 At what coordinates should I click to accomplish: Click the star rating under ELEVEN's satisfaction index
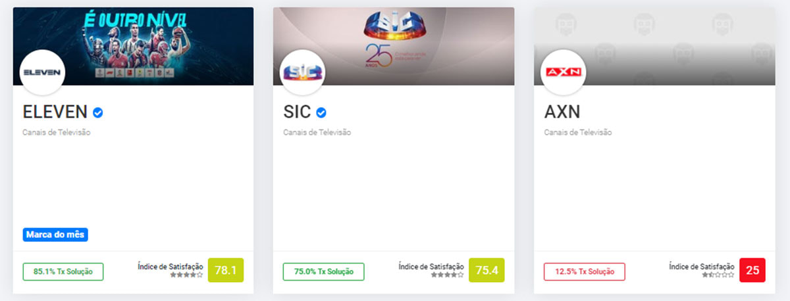coord(187,275)
